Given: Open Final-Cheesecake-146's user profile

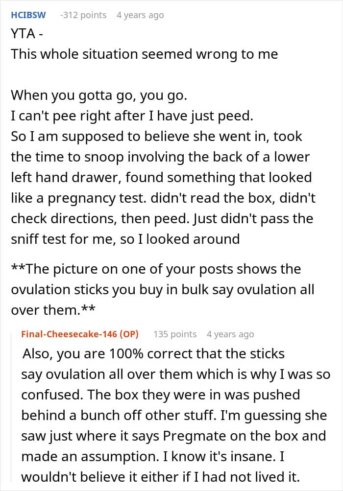Looking at the screenshot, I should pos(69,334).
